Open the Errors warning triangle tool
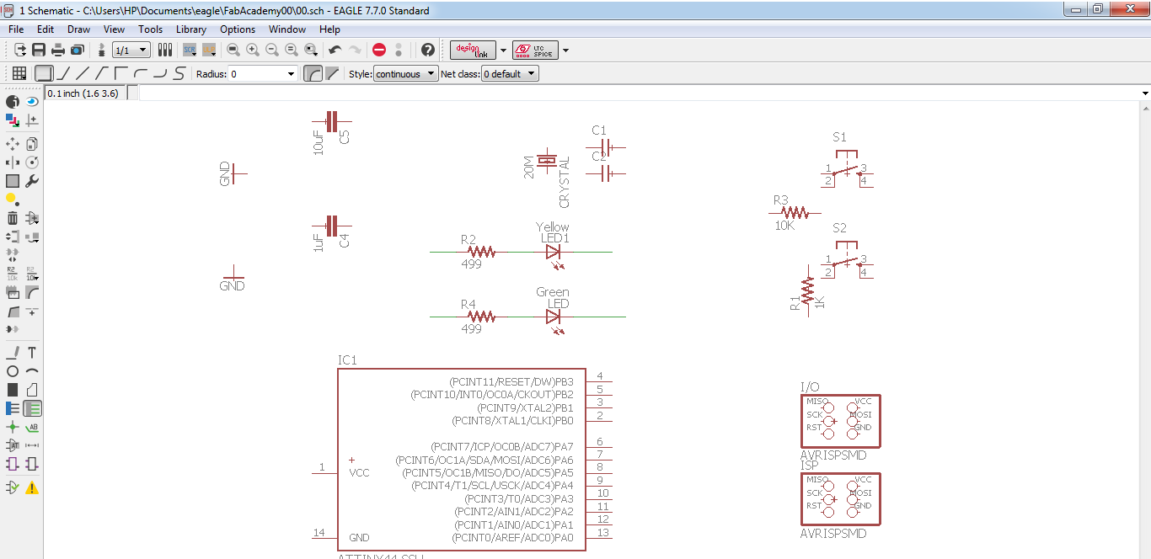 pos(32,487)
